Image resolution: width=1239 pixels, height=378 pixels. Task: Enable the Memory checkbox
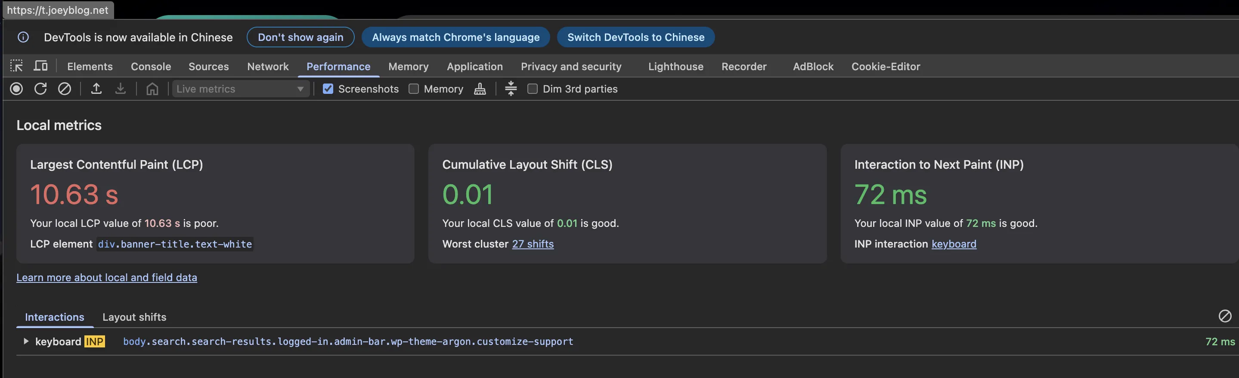click(414, 89)
